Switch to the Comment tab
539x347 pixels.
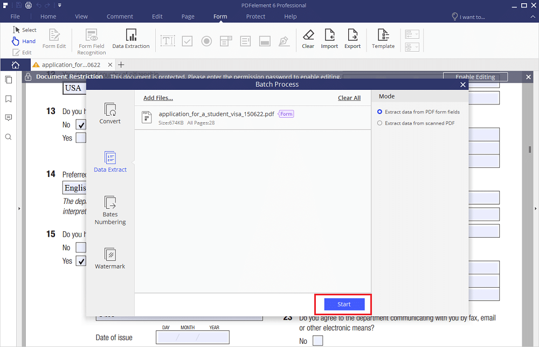pos(120,17)
